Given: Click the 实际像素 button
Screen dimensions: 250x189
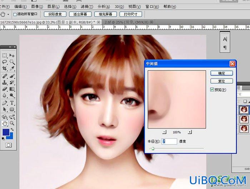Looking at the screenshot, I should (55, 14).
